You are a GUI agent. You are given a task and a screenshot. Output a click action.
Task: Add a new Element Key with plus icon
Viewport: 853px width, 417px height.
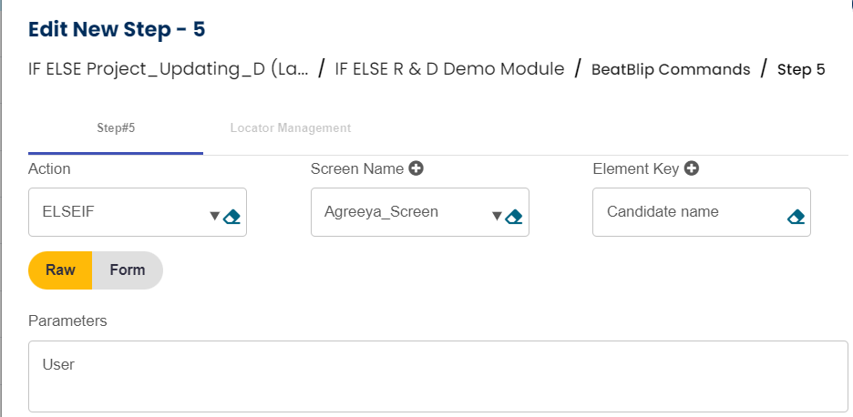click(692, 168)
